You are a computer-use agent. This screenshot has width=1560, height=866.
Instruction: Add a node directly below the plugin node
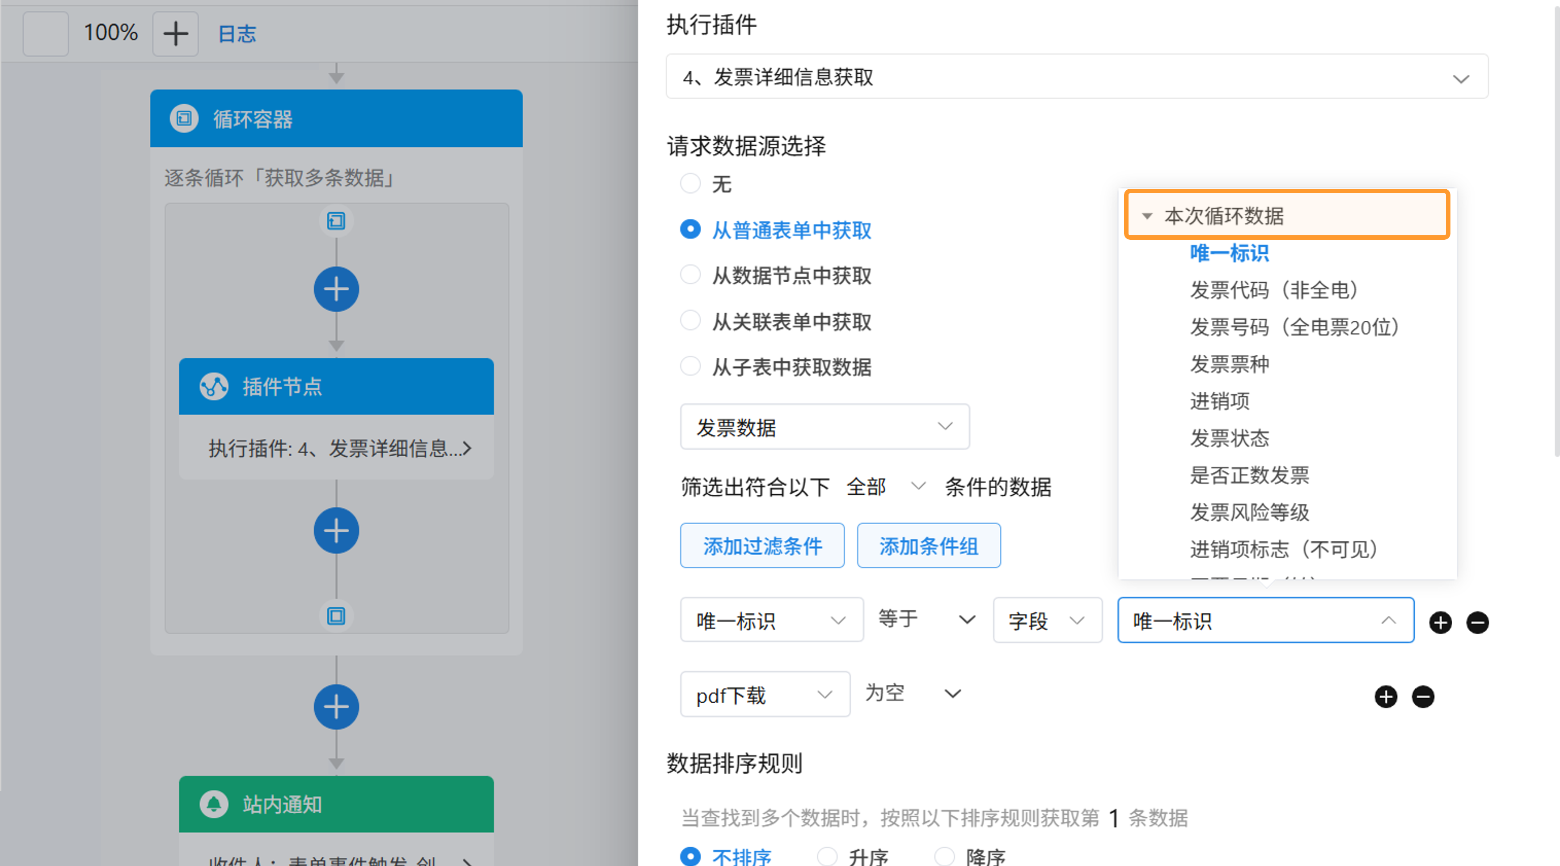[x=336, y=530]
